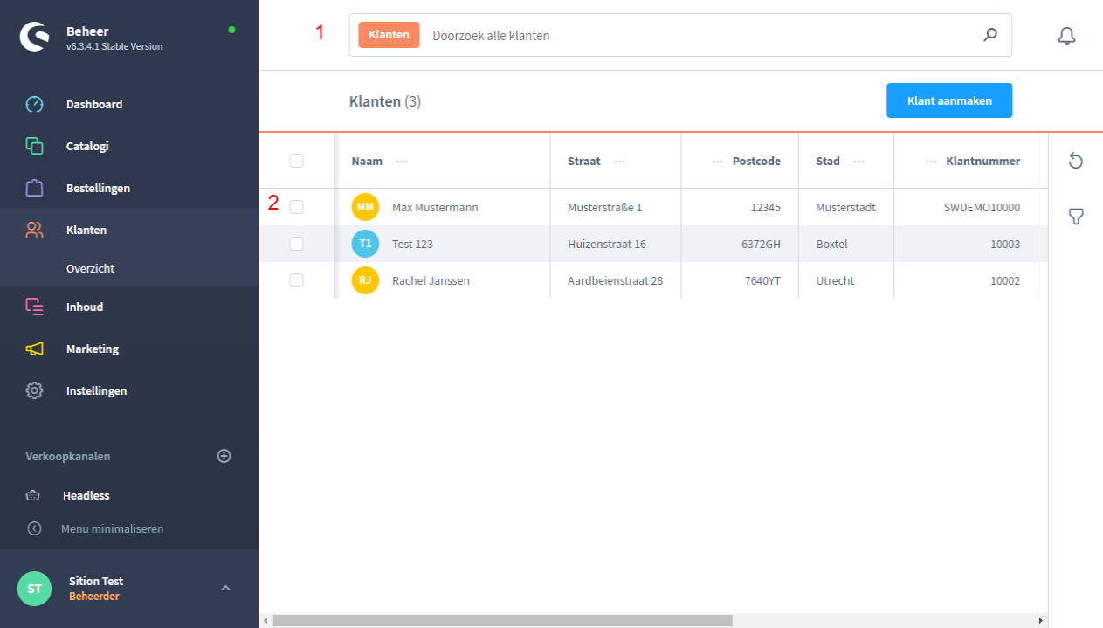Click the Dashboard speedometer icon
Screen dimensions: 1103x628
click(x=34, y=105)
